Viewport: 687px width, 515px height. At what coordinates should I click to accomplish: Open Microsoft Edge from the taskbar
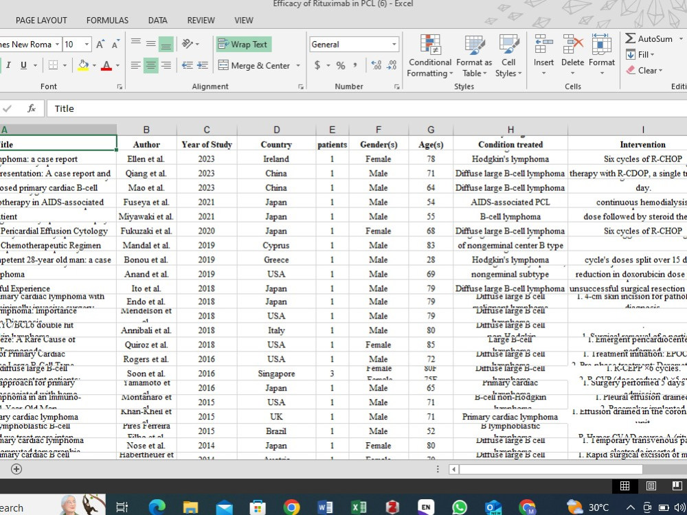tap(157, 507)
